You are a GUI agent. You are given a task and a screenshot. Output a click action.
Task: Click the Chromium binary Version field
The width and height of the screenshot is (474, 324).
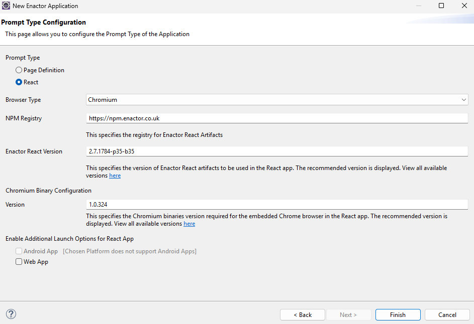(276, 205)
